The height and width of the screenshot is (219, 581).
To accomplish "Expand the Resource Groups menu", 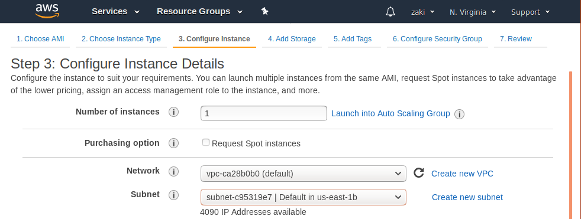I will (200, 11).
